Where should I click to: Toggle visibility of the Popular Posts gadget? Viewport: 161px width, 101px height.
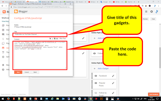point(96,83)
